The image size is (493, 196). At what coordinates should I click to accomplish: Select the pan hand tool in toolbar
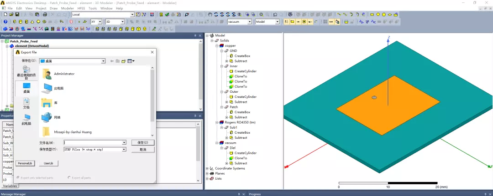(x=210, y=15)
